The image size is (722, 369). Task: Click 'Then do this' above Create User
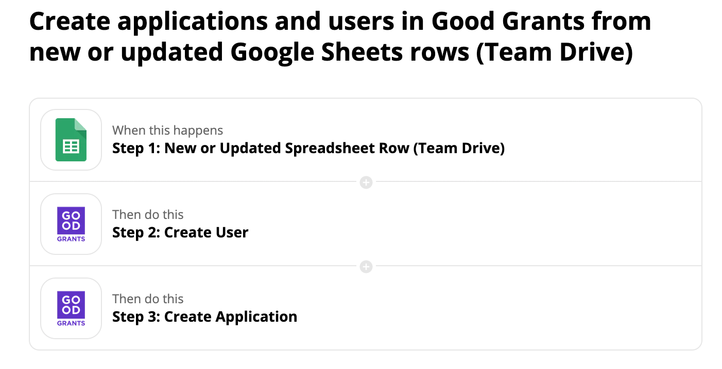(148, 214)
